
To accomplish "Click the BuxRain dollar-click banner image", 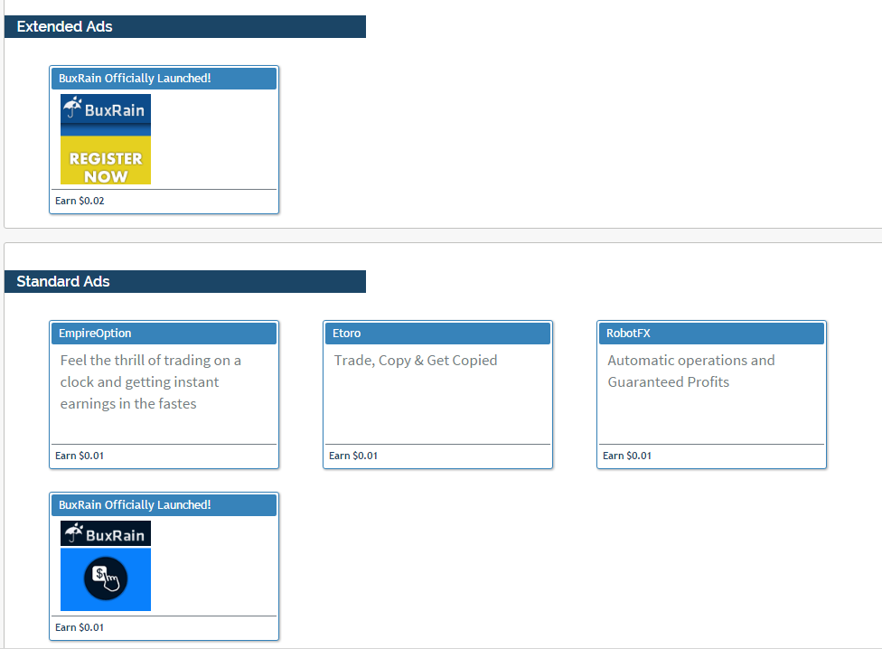I will (106, 566).
